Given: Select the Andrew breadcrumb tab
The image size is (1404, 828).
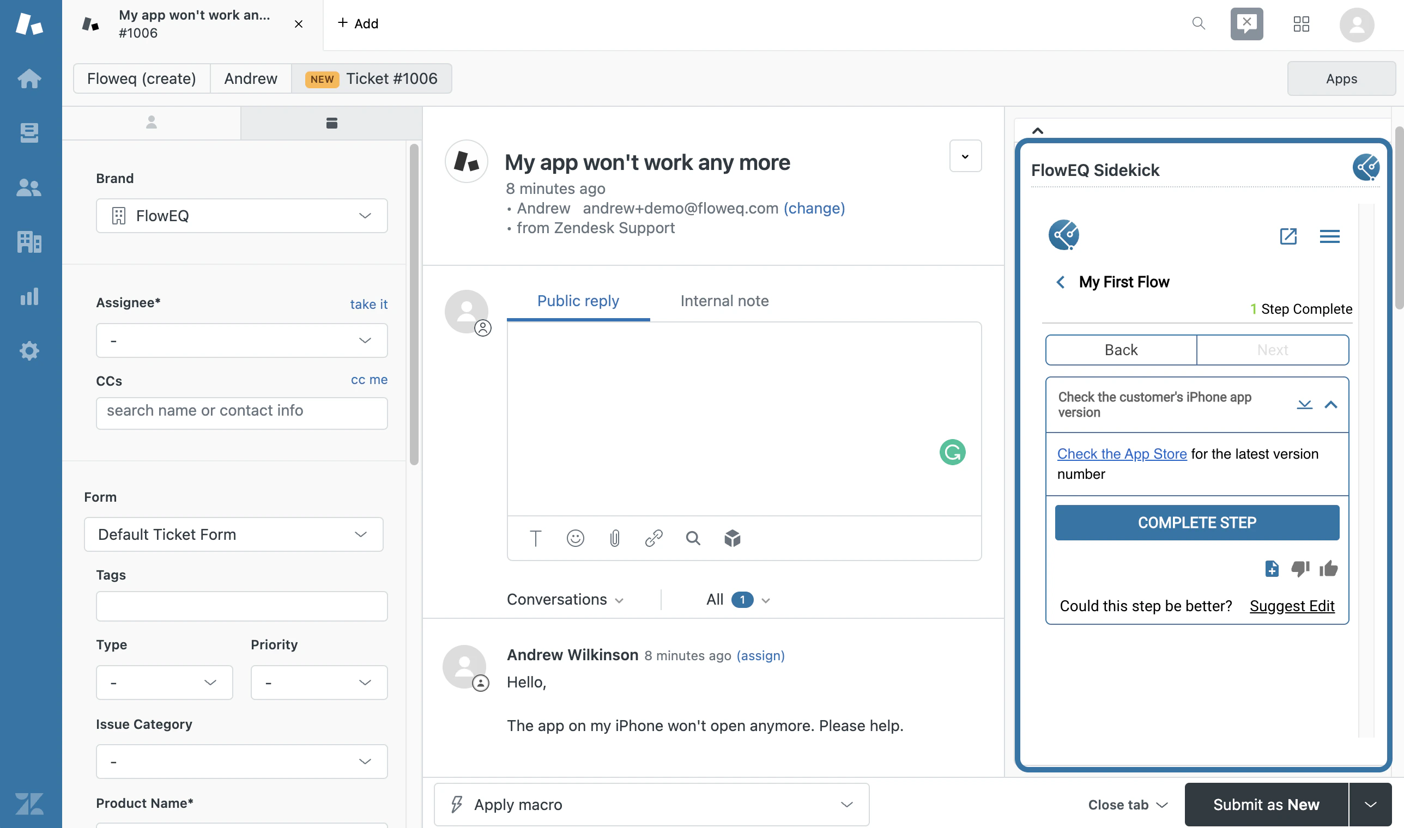Looking at the screenshot, I should click(251, 78).
